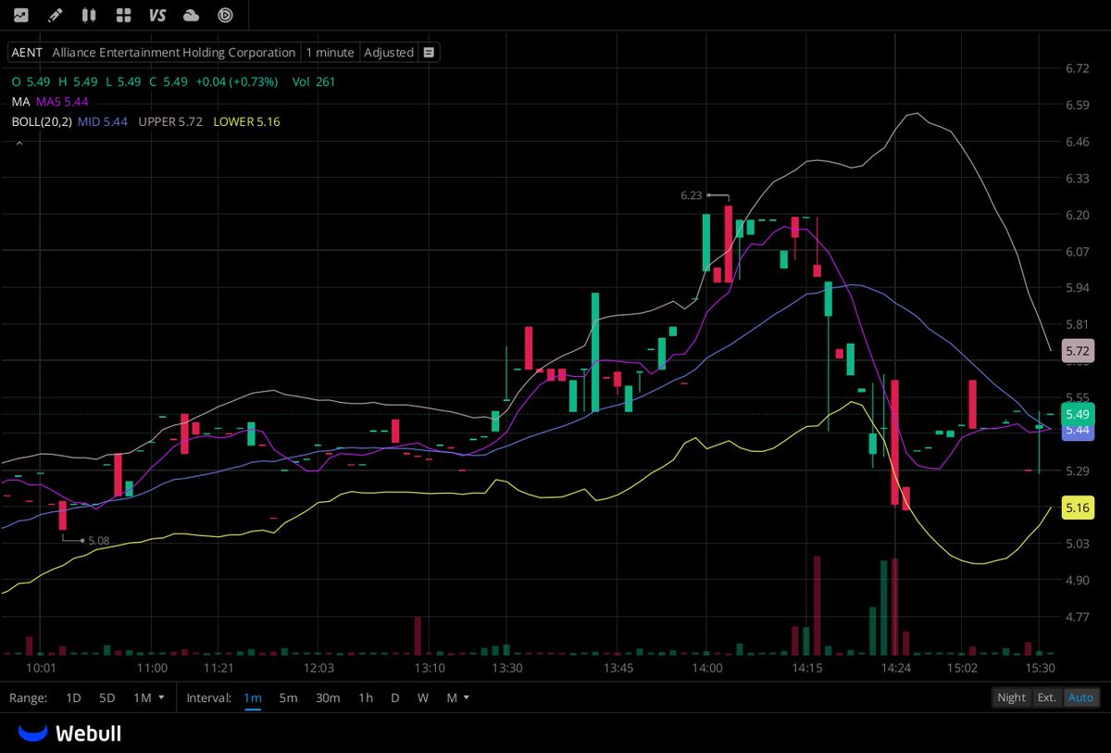Switch to the D daily interval
Image resolution: width=1111 pixels, height=753 pixels.
point(394,697)
